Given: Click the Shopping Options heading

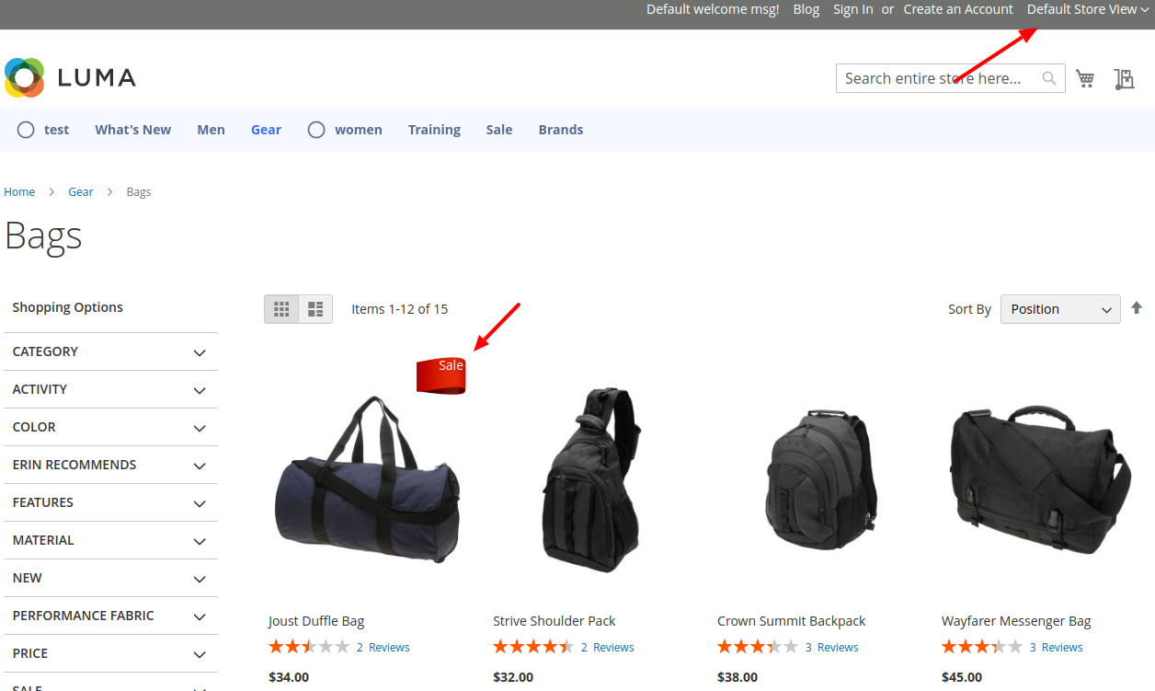Looking at the screenshot, I should click(x=67, y=307).
